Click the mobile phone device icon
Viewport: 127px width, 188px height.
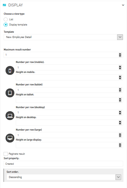point(10,70)
